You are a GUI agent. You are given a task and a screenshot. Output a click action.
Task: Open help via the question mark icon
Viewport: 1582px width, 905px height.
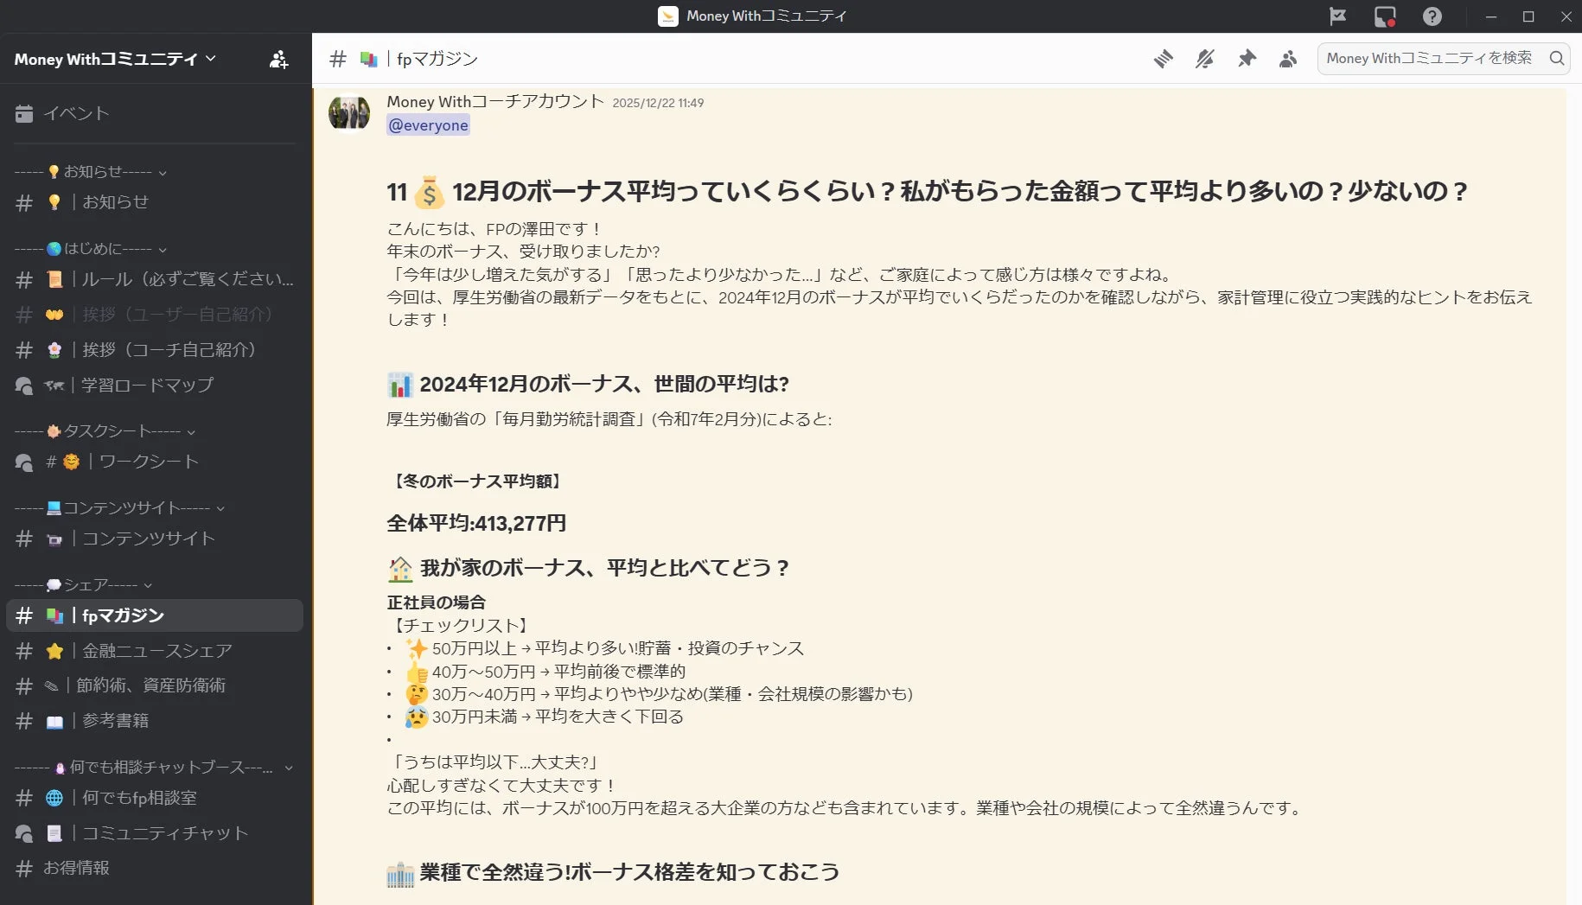pyautogui.click(x=1432, y=16)
